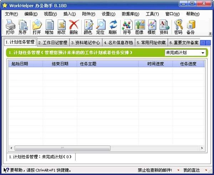Open the 工具(T) menu
This screenshot has height=175, width=214.
pyautogui.click(x=152, y=14)
